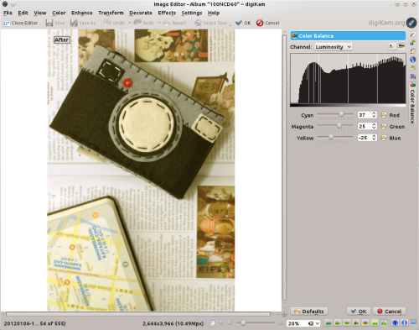Open the 20% zoom level combo box

click(x=303, y=323)
